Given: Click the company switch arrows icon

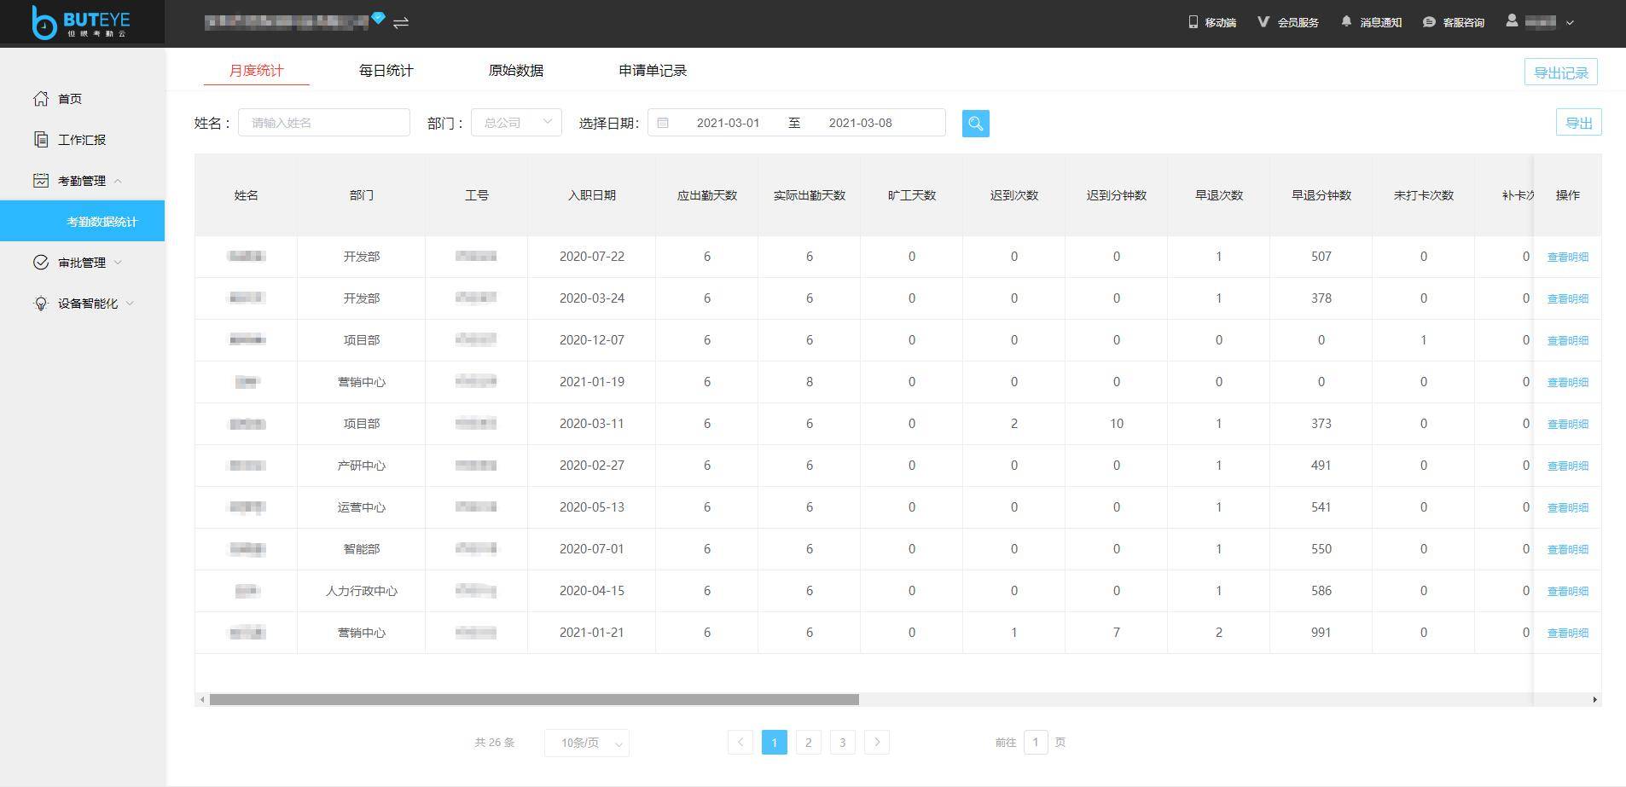Looking at the screenshot, I should (400, 23).
